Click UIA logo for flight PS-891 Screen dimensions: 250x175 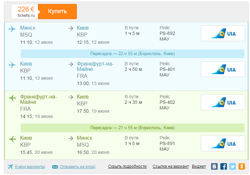[x=223, y=143]
